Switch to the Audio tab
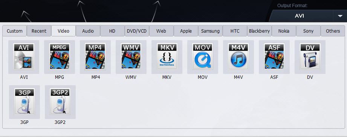 [x=88, y=31]
